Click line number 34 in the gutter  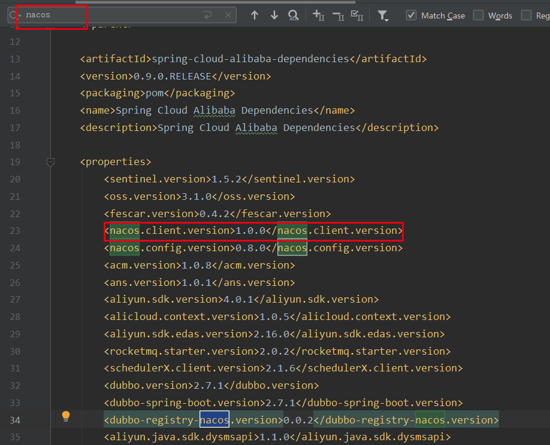pos(15,420)
